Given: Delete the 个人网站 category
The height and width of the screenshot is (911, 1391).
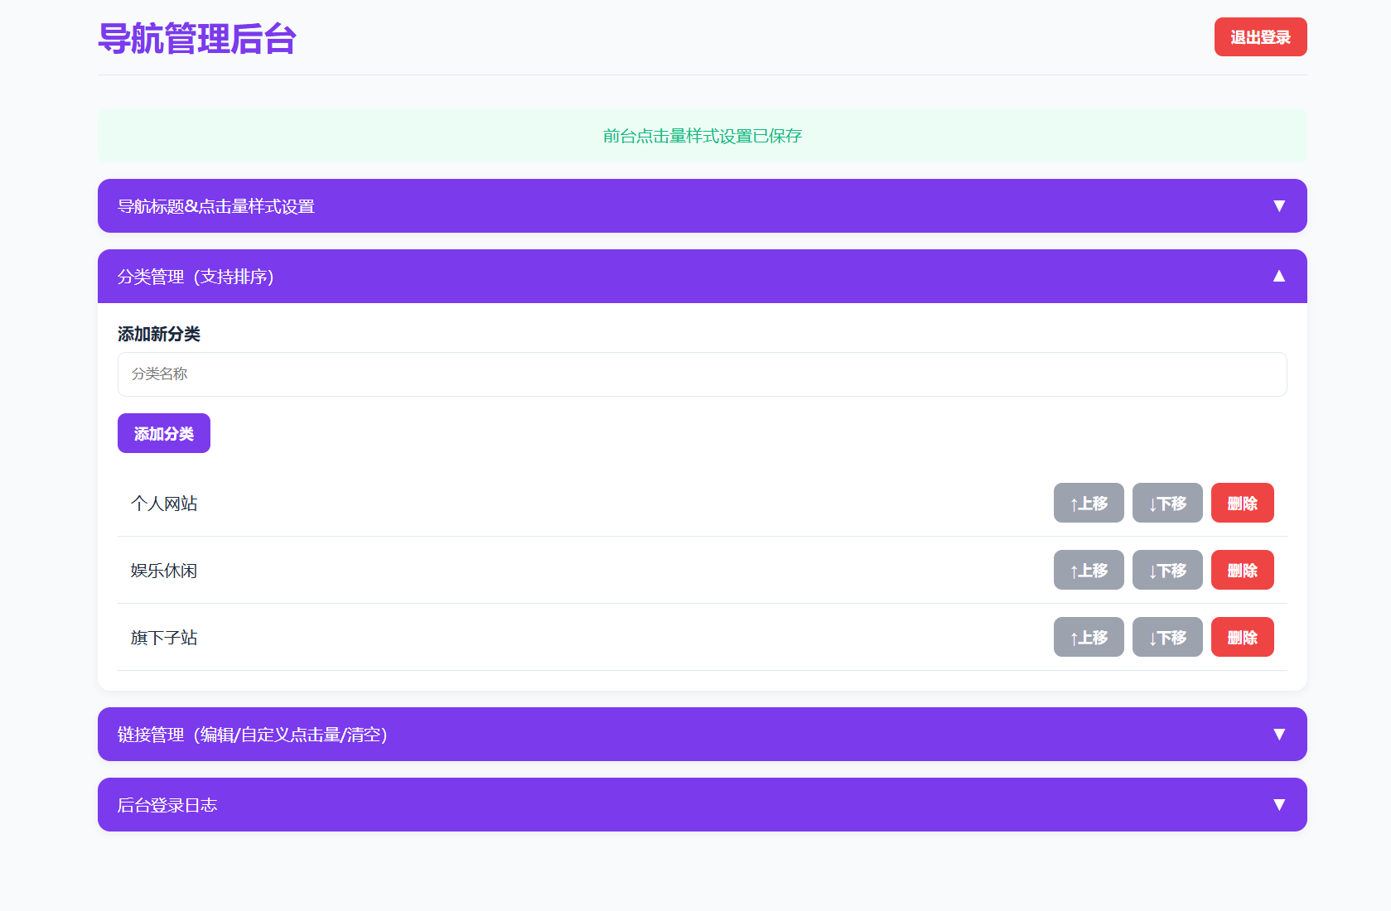Looking at the screenshot, I should coord(1242,503).
